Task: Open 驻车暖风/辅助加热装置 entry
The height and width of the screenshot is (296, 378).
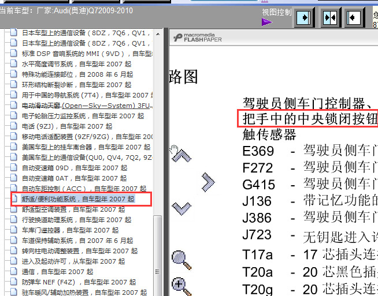Action: 84,292
